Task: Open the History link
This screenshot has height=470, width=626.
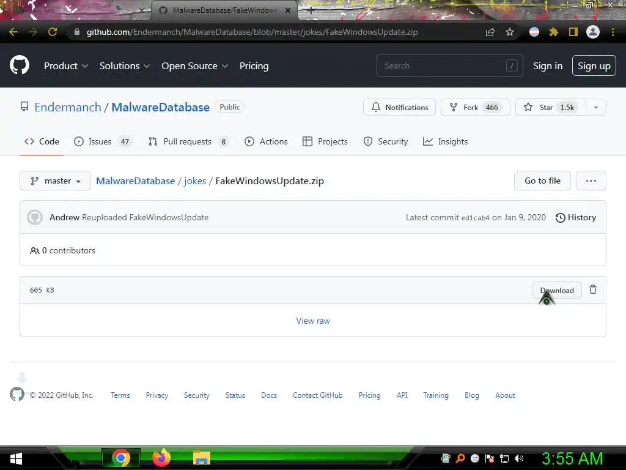Action: click(576, 217)
